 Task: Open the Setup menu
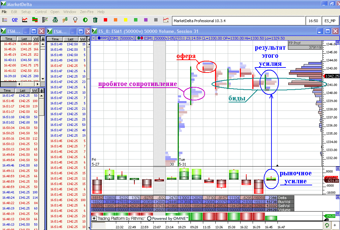26,12
